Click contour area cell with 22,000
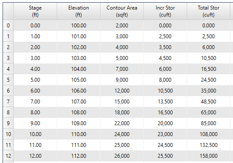 [122, 123]
